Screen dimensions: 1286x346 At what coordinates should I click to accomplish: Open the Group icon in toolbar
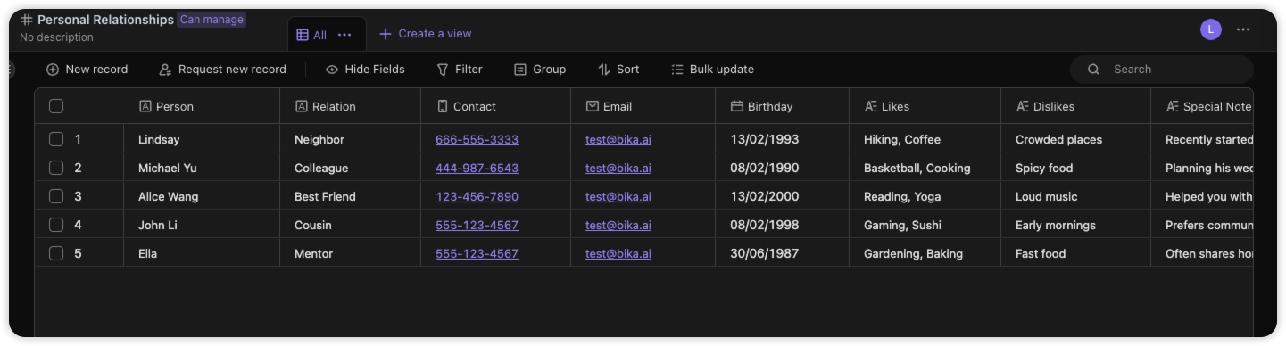[x=520, y=70]
